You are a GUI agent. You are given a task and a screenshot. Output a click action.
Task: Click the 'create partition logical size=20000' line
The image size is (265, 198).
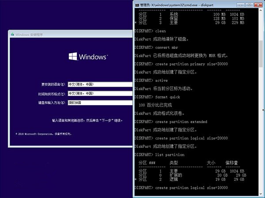(x=181, y=138)
